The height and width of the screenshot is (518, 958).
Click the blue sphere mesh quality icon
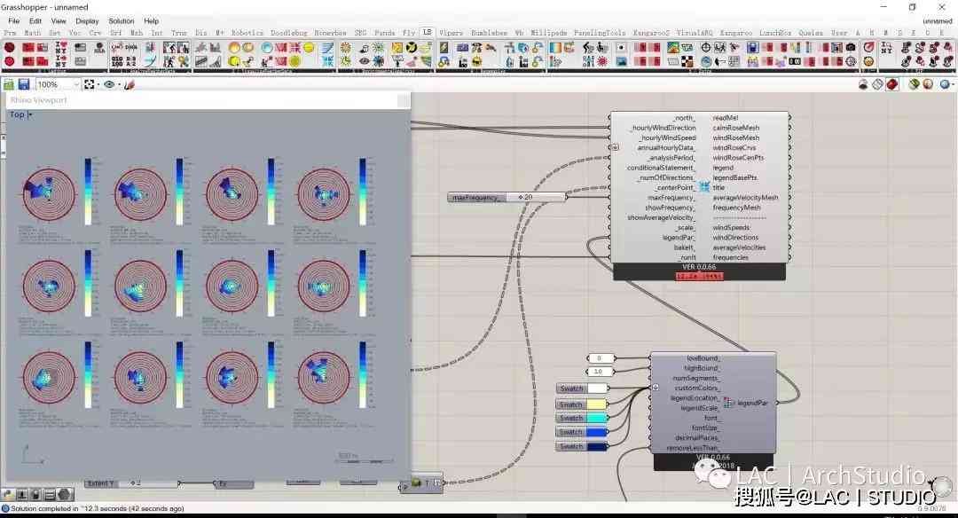945,84
